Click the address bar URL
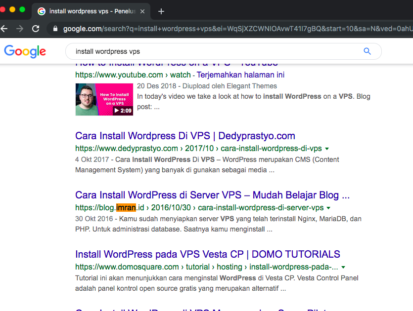Screen dimensions: 413x311 148,29
